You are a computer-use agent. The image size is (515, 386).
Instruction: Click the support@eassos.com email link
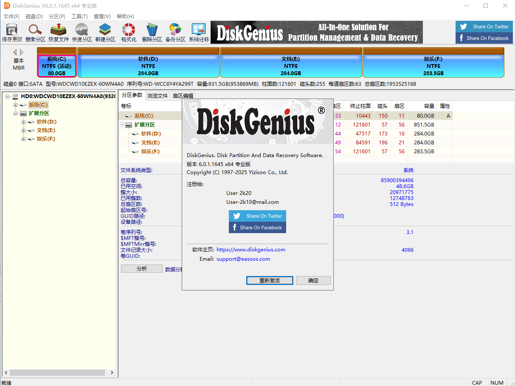click(x=243, y=259)
